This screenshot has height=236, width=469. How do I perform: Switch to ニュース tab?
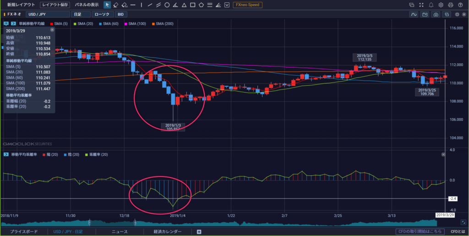120,231
